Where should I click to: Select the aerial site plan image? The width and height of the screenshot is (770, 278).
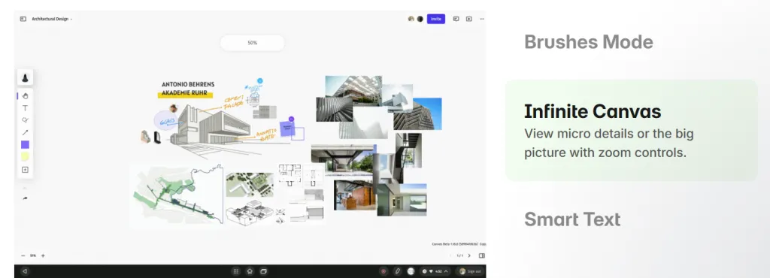pos(250,184)
